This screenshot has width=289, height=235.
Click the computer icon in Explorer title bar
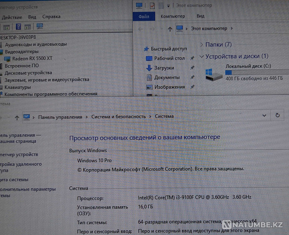(139, 6)
